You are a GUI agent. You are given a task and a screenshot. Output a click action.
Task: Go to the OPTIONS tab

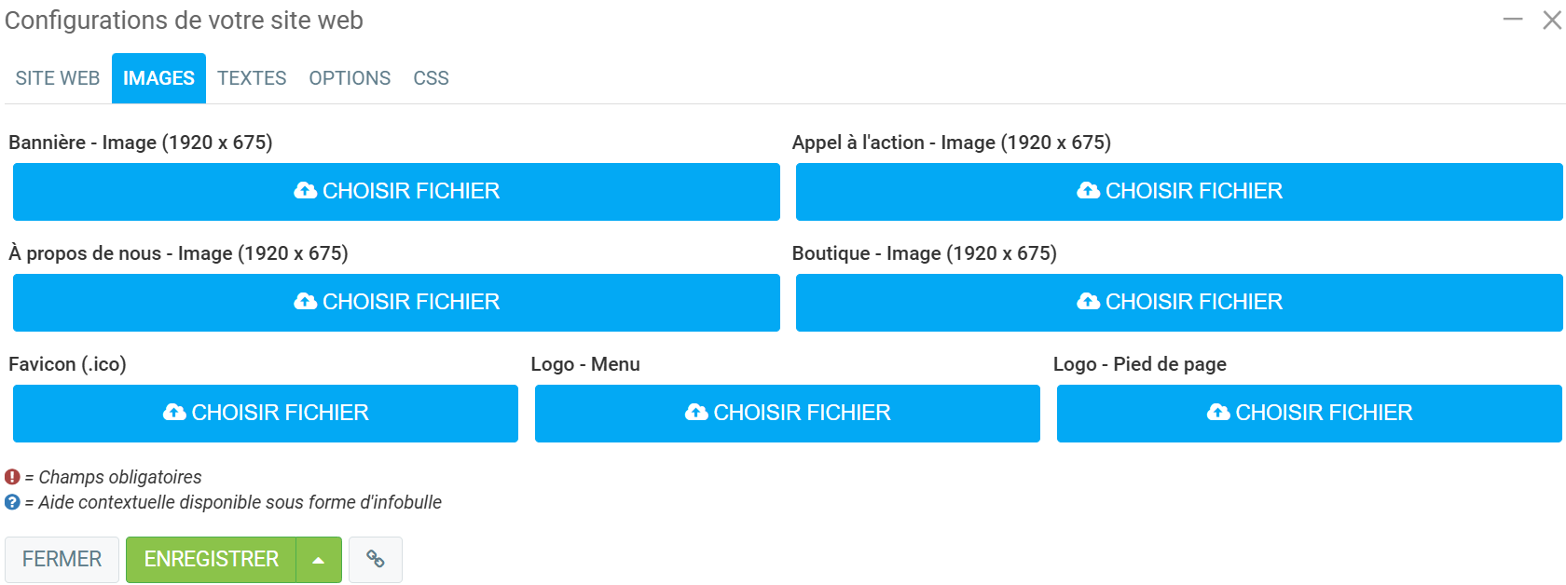pos(350,78)
